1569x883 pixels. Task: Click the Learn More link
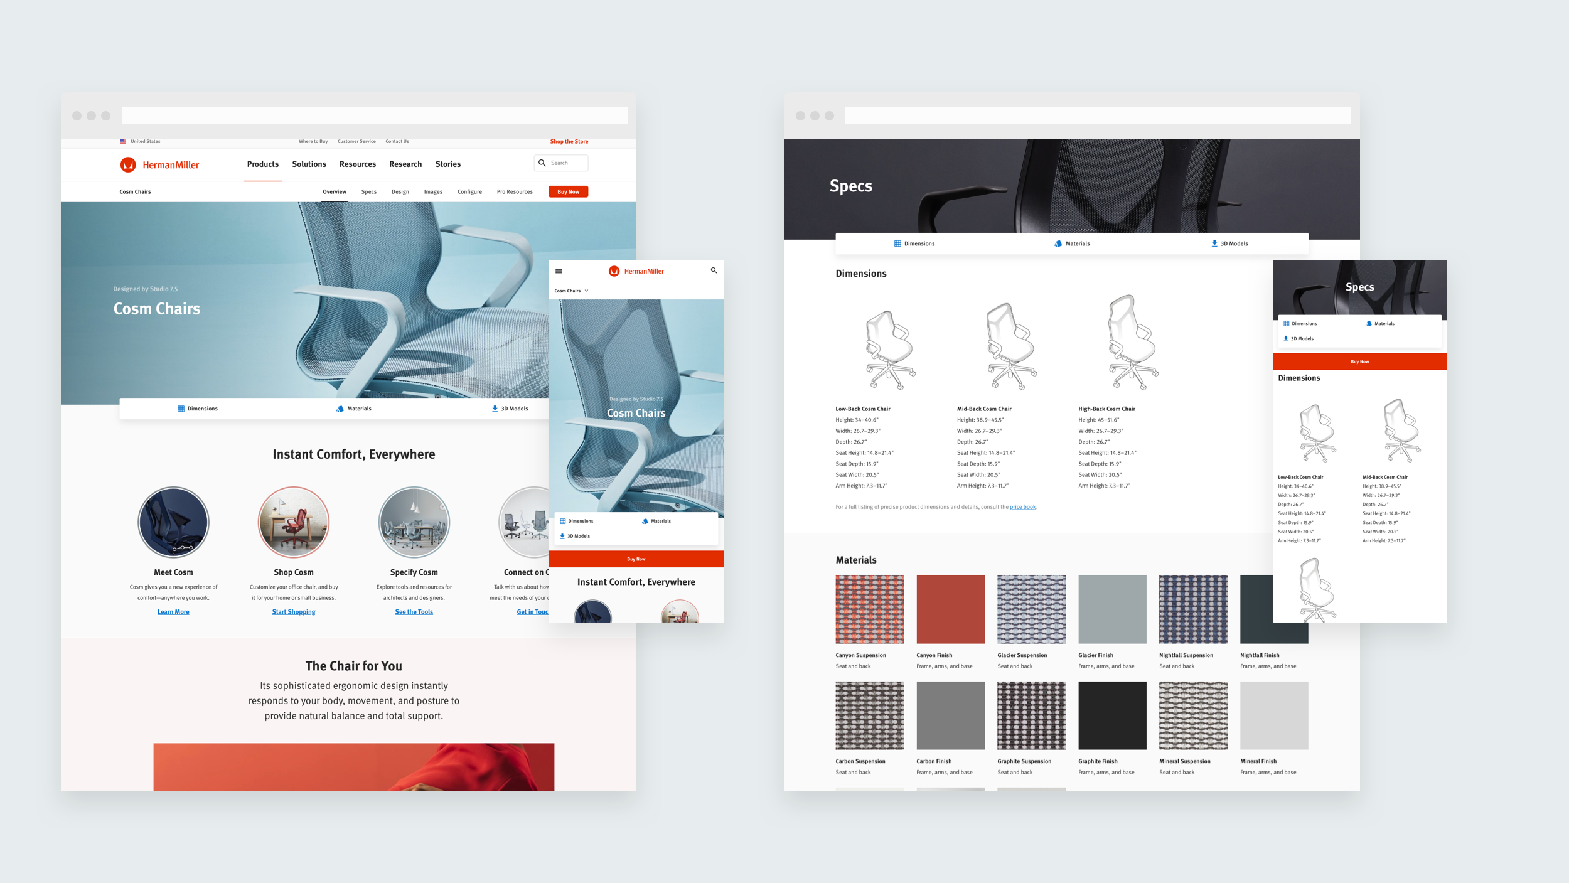173,611
